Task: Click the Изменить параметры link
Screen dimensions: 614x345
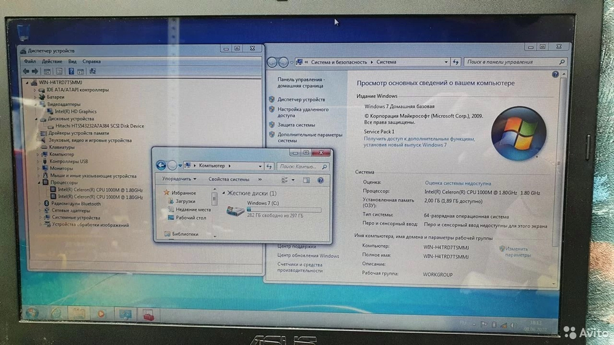Action: (516, 252)
